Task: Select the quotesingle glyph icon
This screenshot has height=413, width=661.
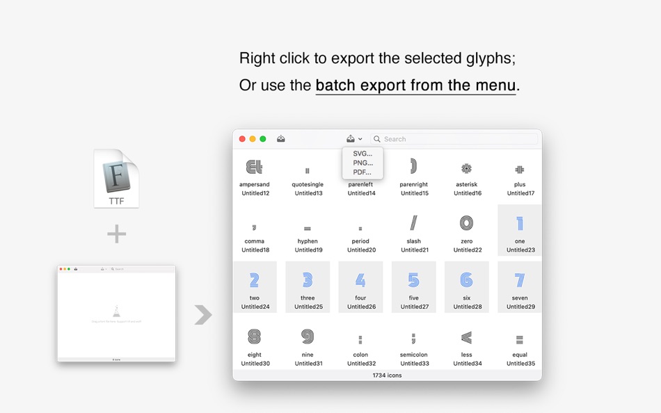Action: point(308,170)
